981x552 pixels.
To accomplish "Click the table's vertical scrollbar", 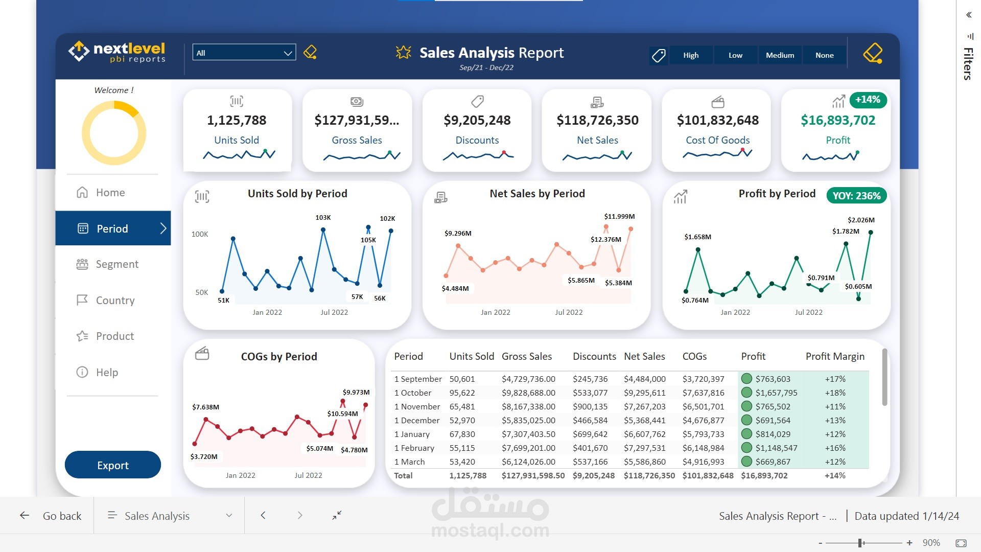I will (x=884, y=377).
